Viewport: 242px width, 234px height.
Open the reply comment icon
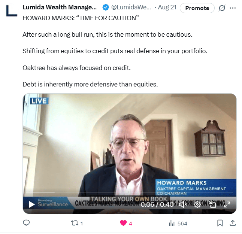pyautogui.click(x=26, y=223)
